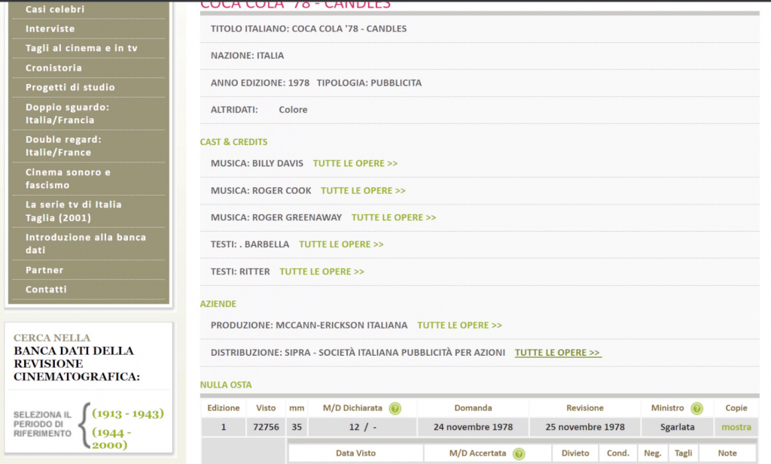View all works for Ritter
Image resolution: width=771 pixels, height=464 pixels.
click(322, 271)
